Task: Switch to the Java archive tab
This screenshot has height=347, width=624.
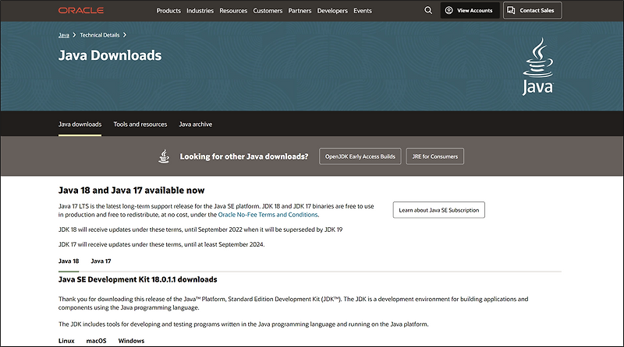Action: tap(196, 124)
